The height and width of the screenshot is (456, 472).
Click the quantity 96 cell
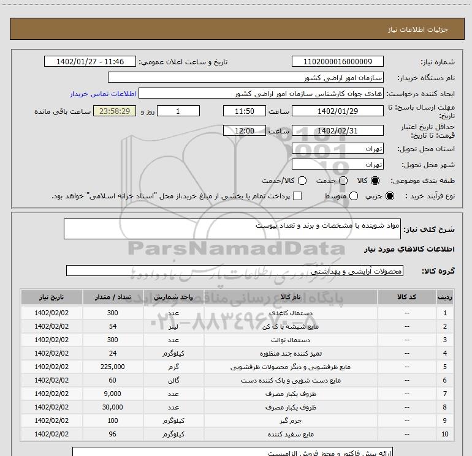(113, 434)
